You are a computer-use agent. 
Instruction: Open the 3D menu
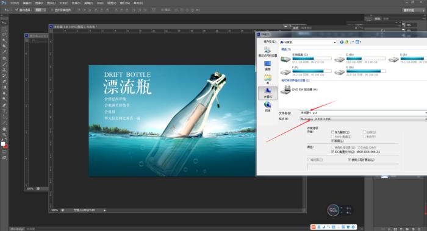tap(100, 3)
